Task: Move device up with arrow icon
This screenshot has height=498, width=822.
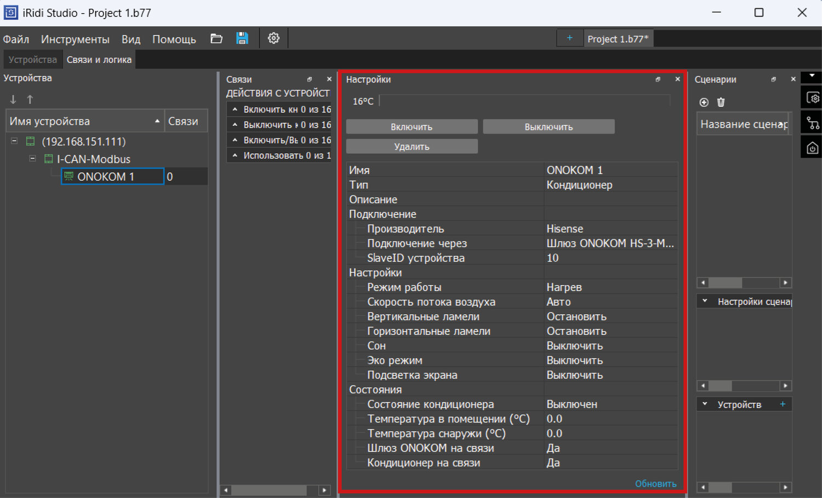Action: (30, 100)
